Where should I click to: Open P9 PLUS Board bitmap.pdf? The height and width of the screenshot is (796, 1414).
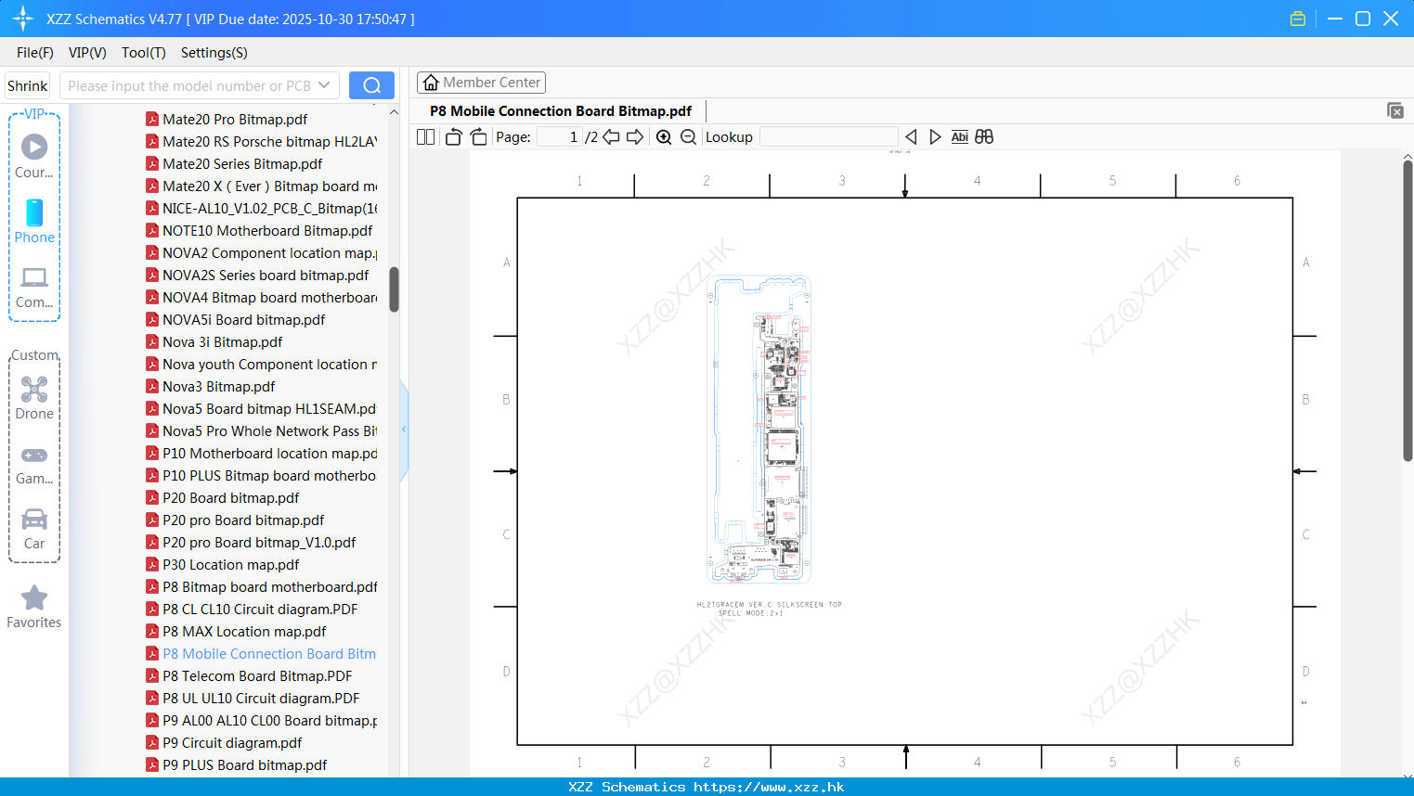237,764
